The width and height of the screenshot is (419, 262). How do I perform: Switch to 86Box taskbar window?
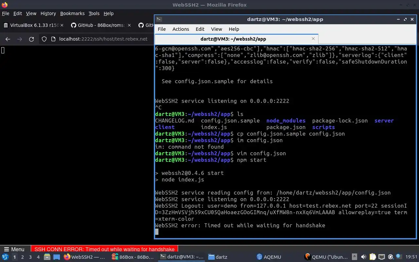[133, 257]
